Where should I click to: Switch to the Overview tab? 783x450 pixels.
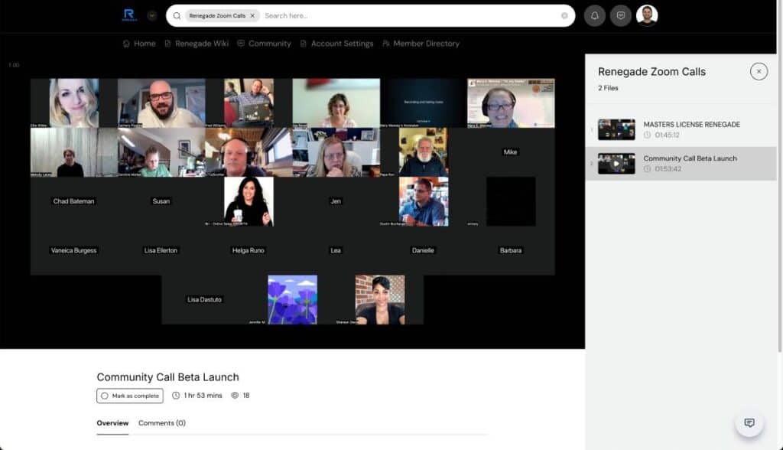pos(112,423)
